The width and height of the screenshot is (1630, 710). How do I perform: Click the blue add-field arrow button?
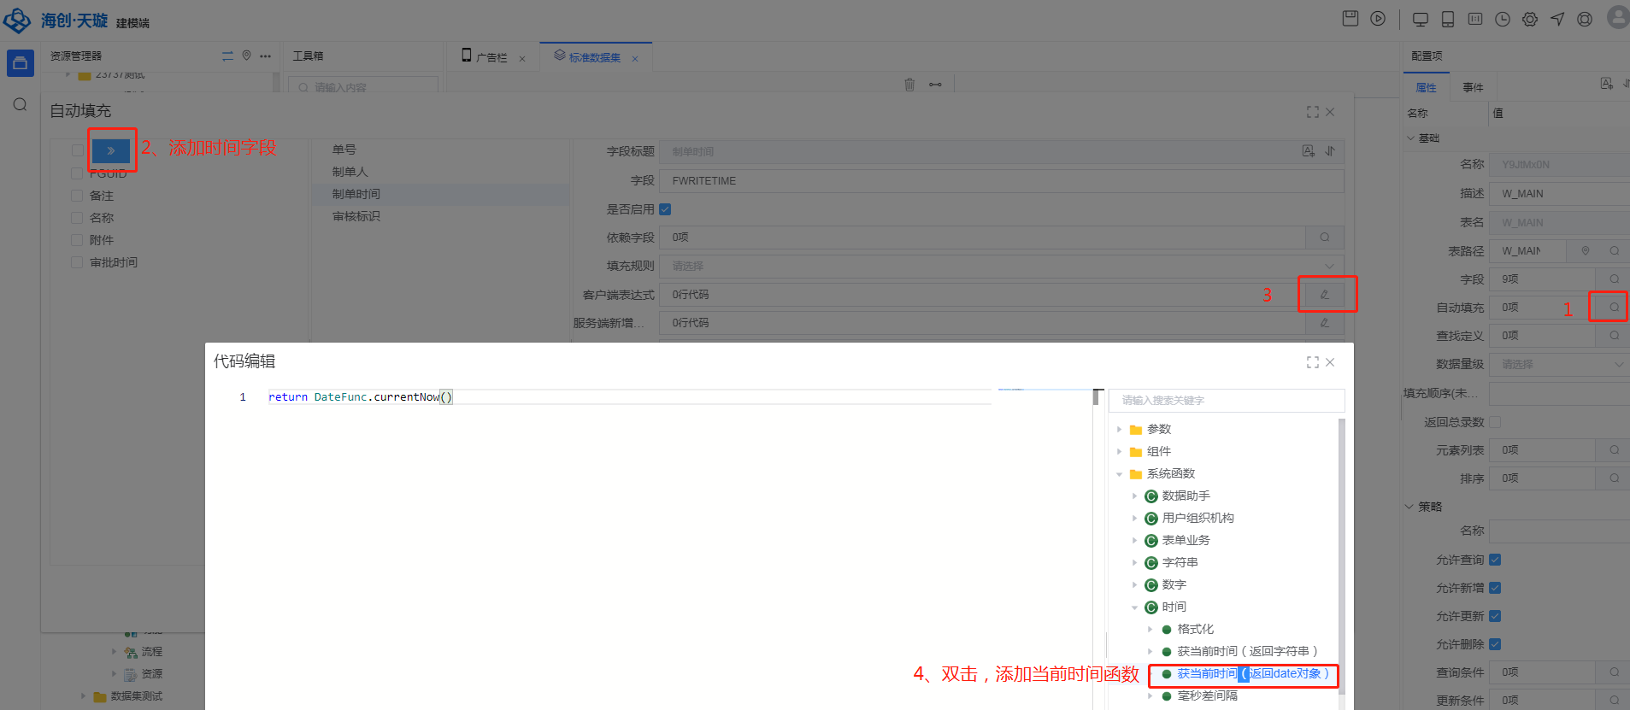tap(111, 150)
